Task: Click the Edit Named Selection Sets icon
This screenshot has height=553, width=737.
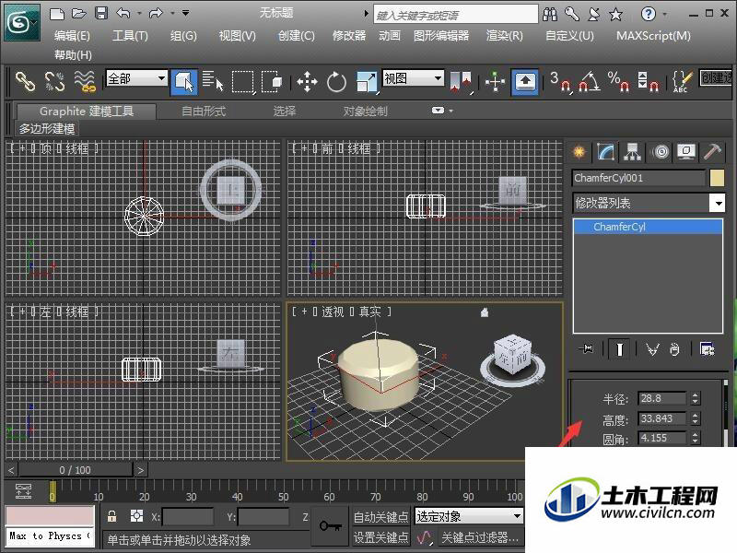Action: [682, 82]
